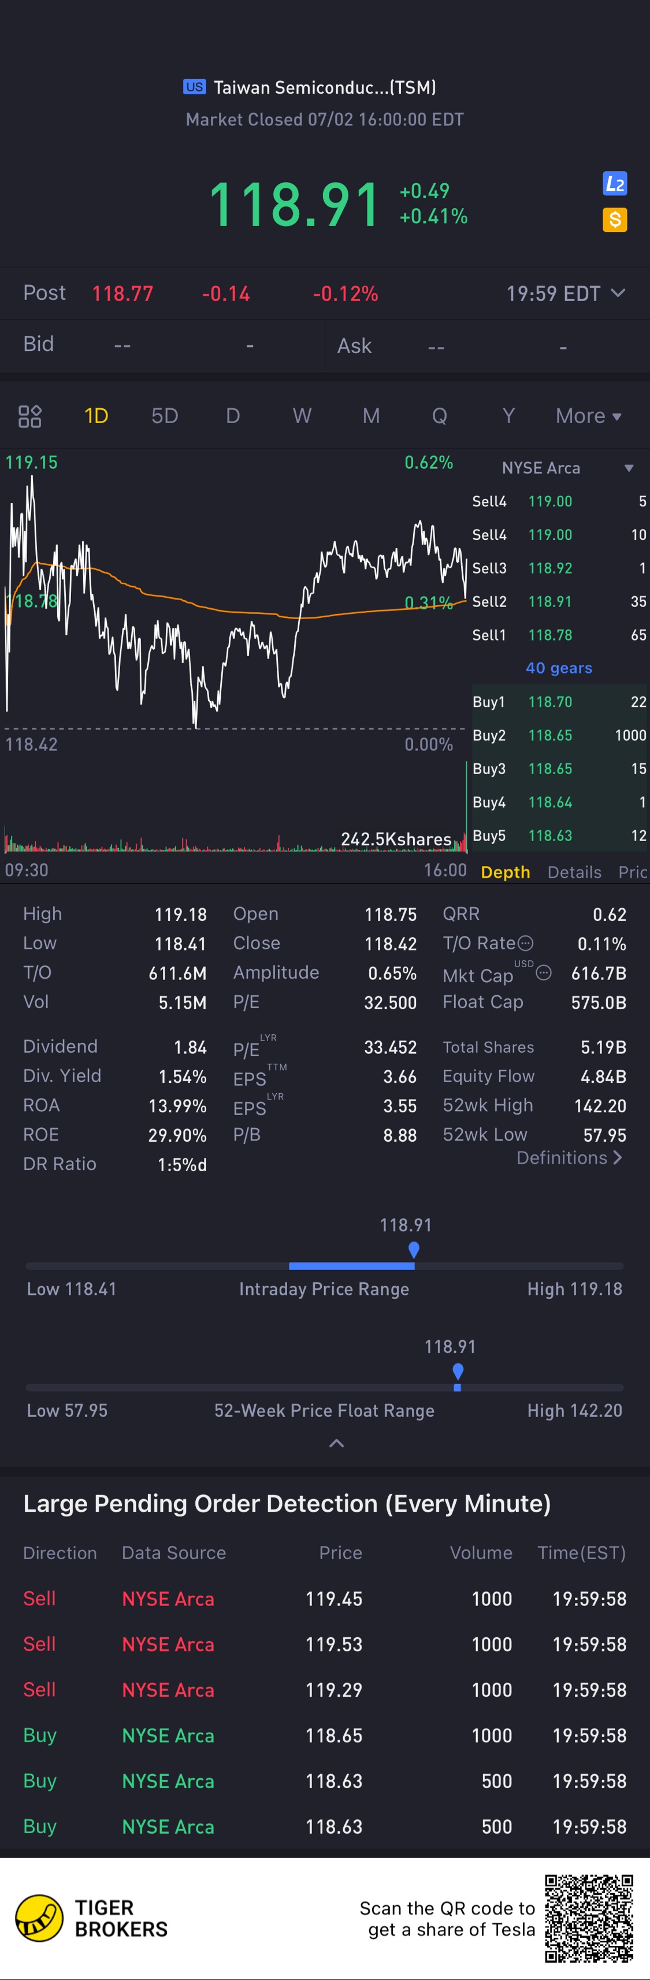Image resolution: width=650 pixels, height=1980 pixels.
Task: Tap the Sell3 118.92 order row
Action: [x=559, y=568]
